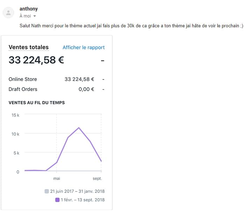Click the 'VENTES AU FIL DU TEMPS' heading

point(36,103)
